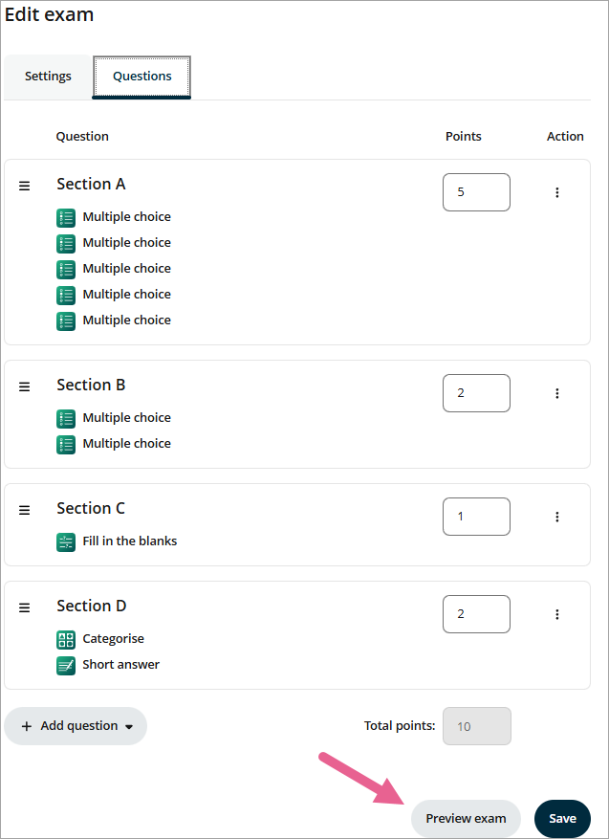The height and width of the screenshot is (839, 609).
Task: Click the Categorise question icon
Action: click(x=66, y=639)
